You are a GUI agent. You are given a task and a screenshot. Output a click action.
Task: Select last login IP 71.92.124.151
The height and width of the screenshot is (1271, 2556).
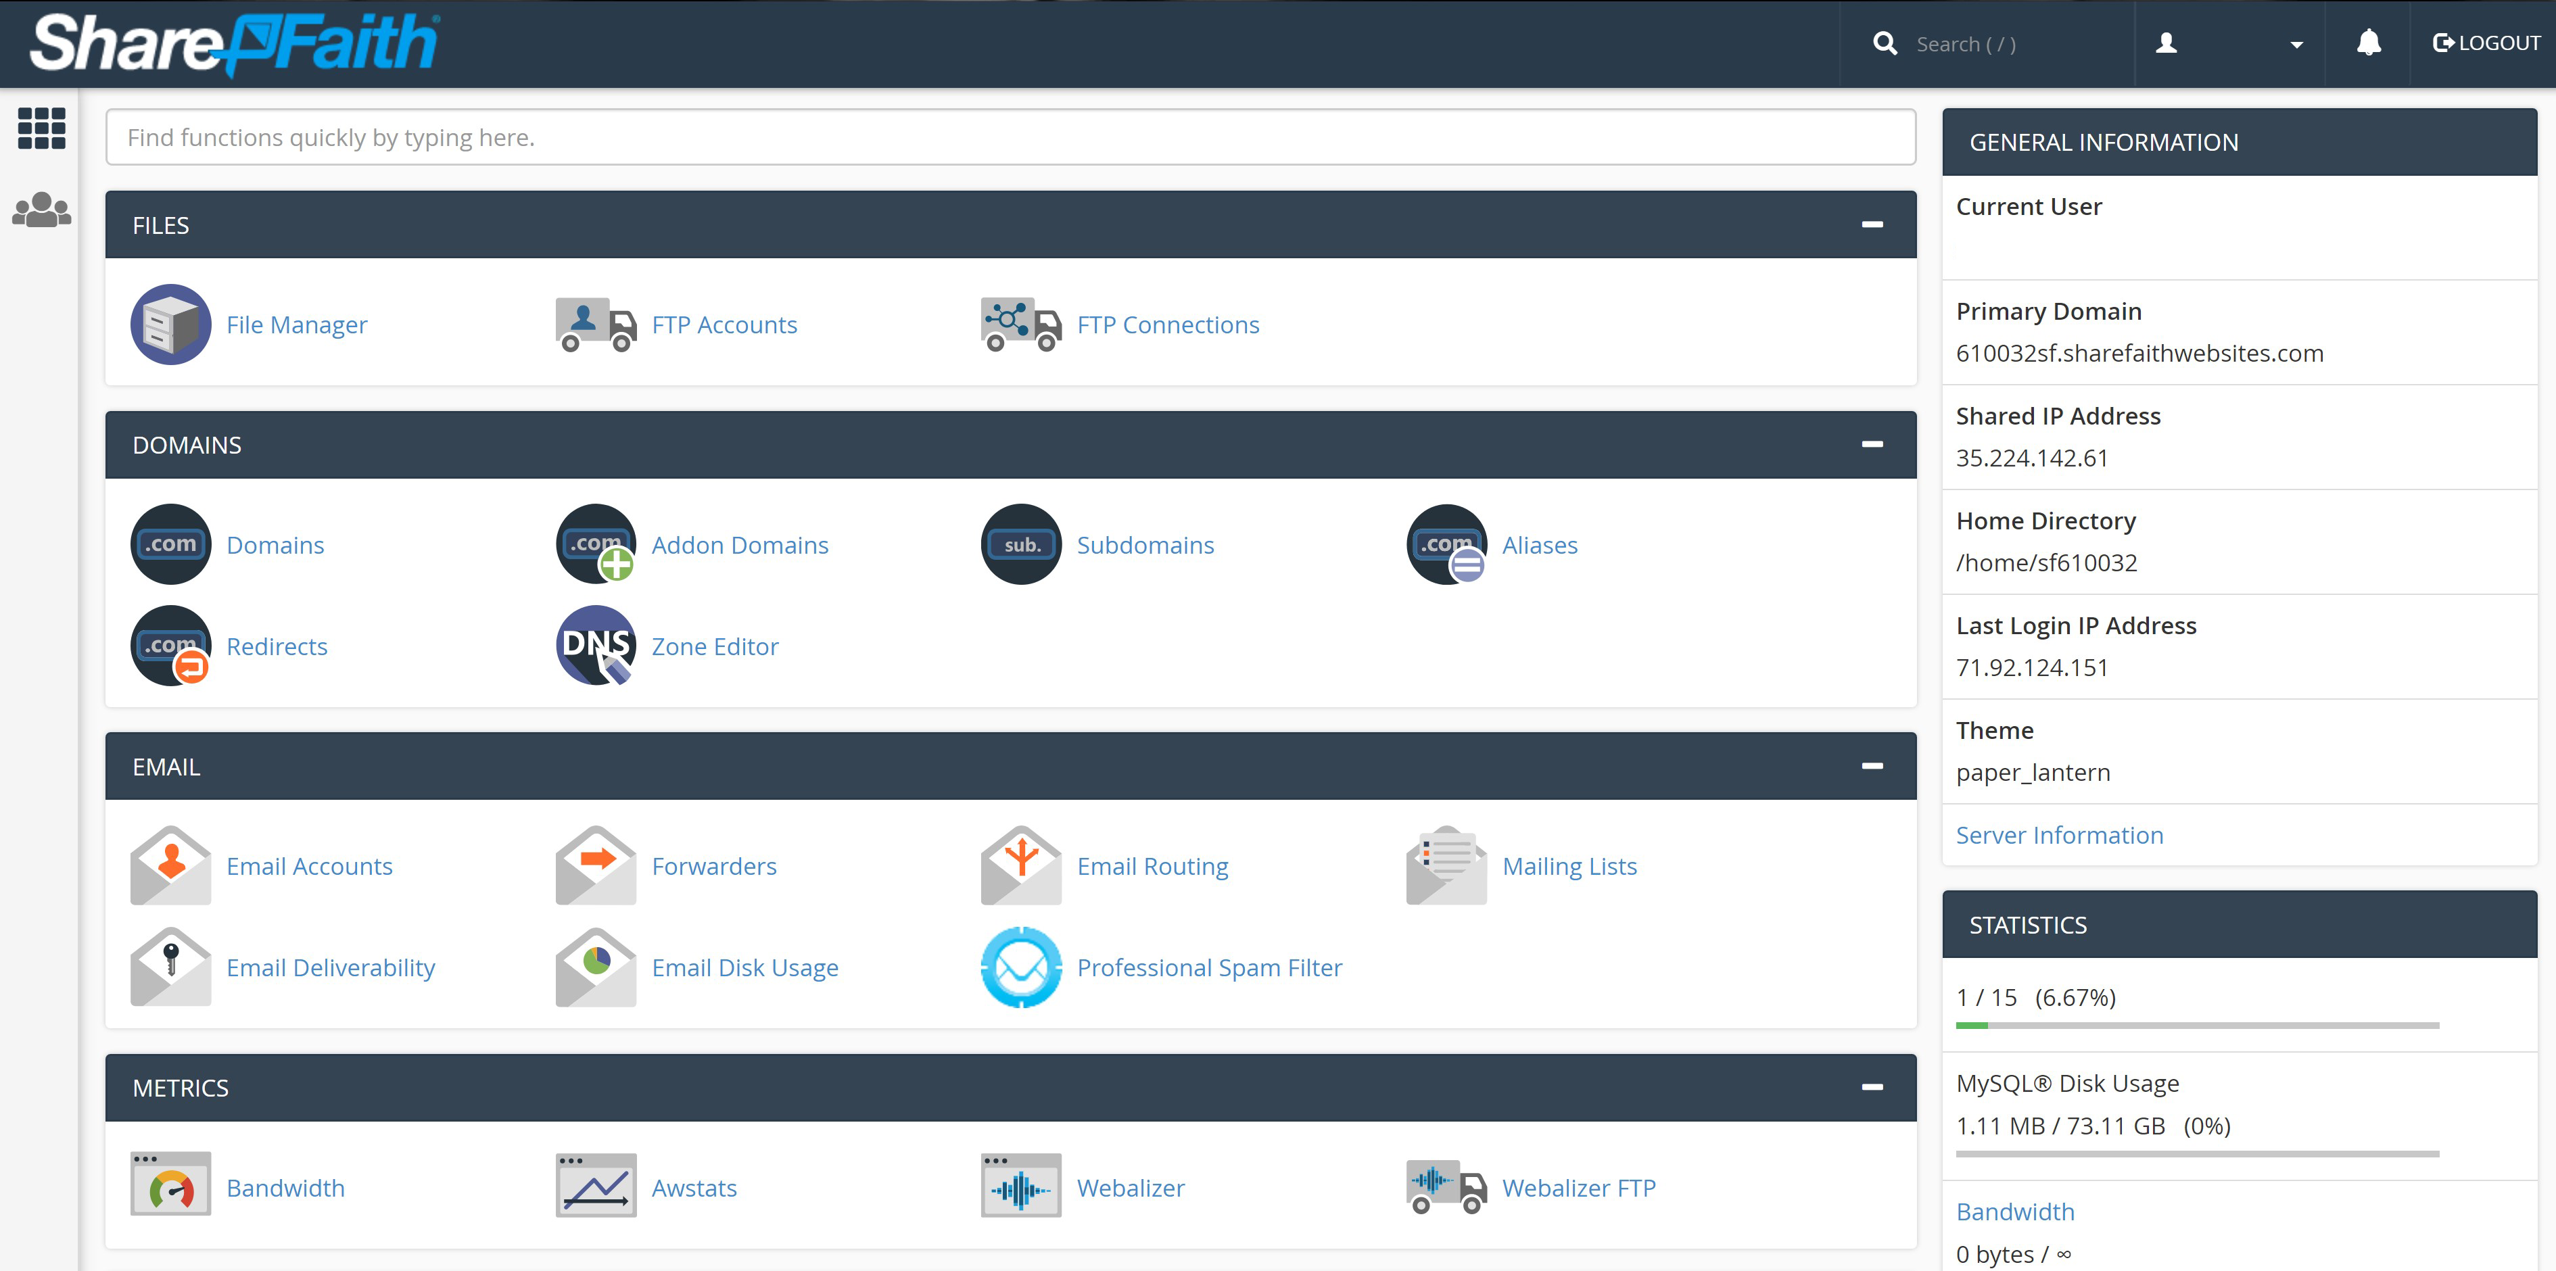point(2032,668)
